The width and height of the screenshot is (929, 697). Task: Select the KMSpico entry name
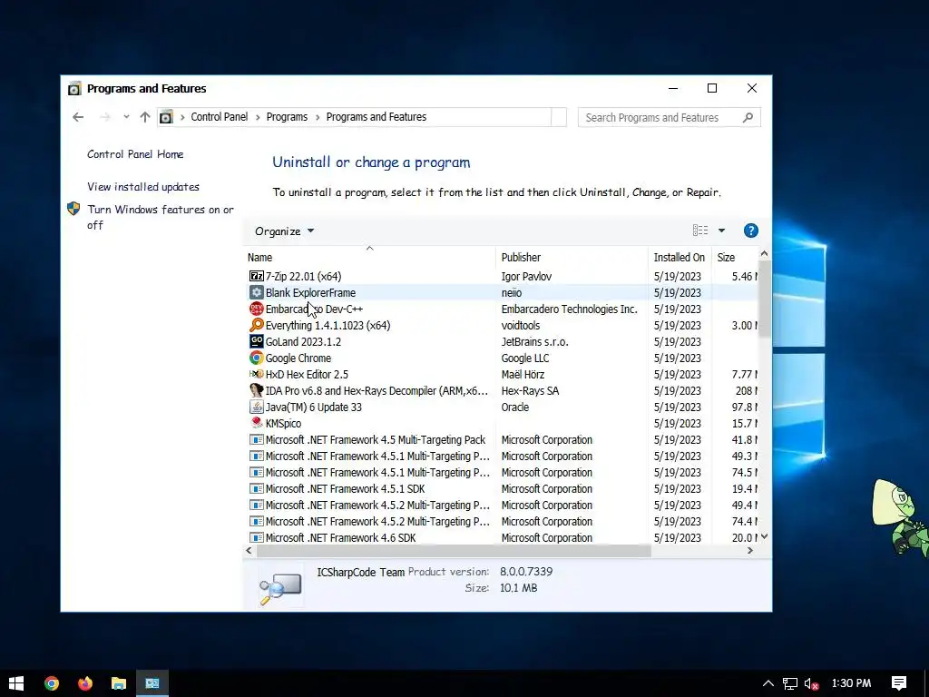pos(283,423)
